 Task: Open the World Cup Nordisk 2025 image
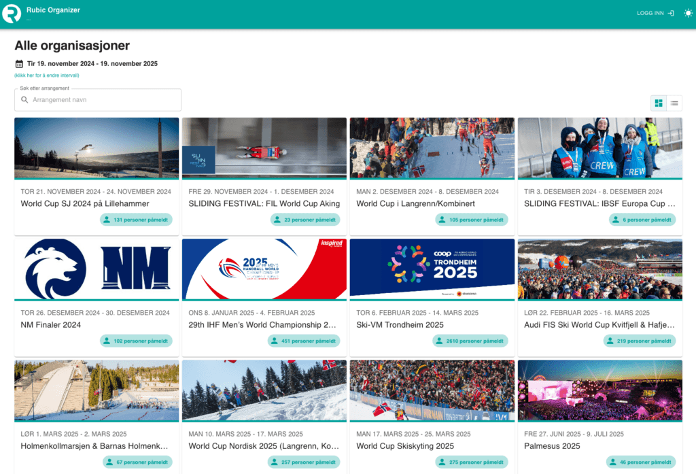pos(264,390)
